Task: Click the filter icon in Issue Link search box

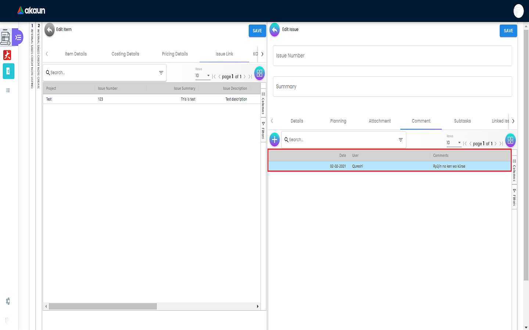Action: [x=161, y=73]
